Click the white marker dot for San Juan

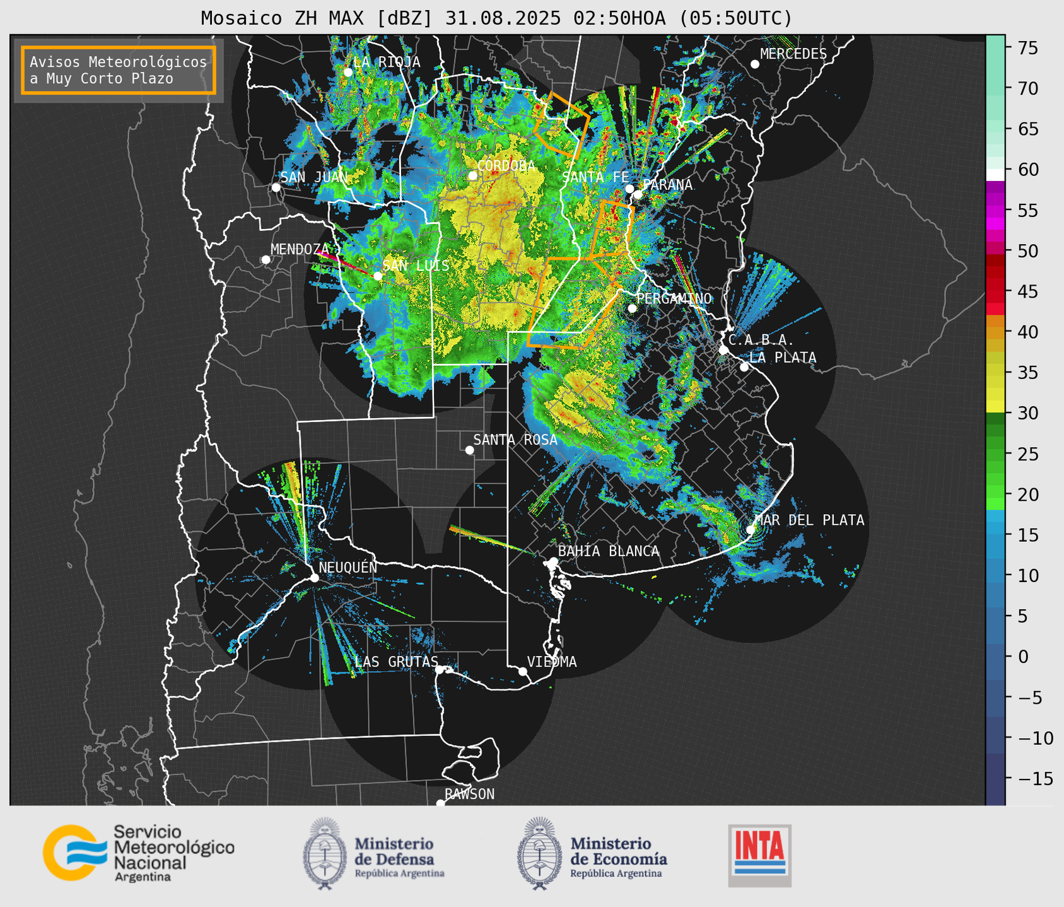[x=276, y=187]
